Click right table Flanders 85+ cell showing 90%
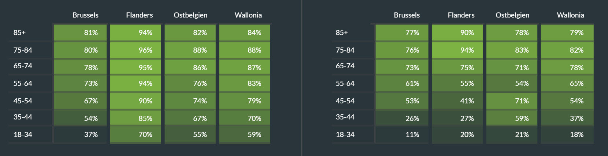This screenshot has height=156, width=608. click(x=457, y=33)
